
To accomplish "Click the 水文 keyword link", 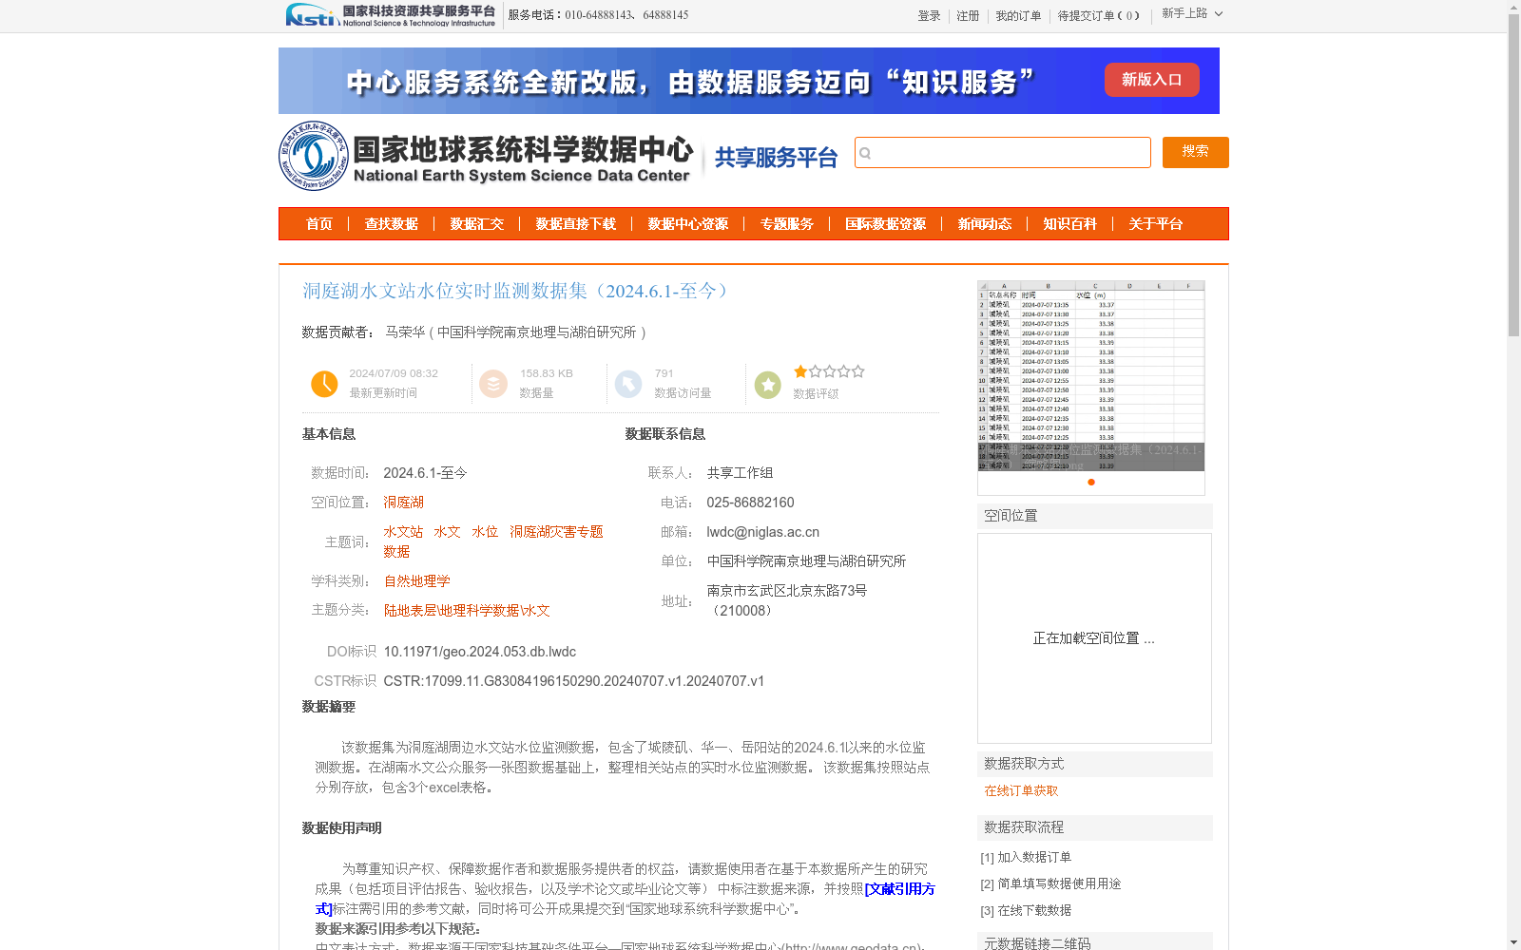I will pyautogui.click(x=447, y=532).
